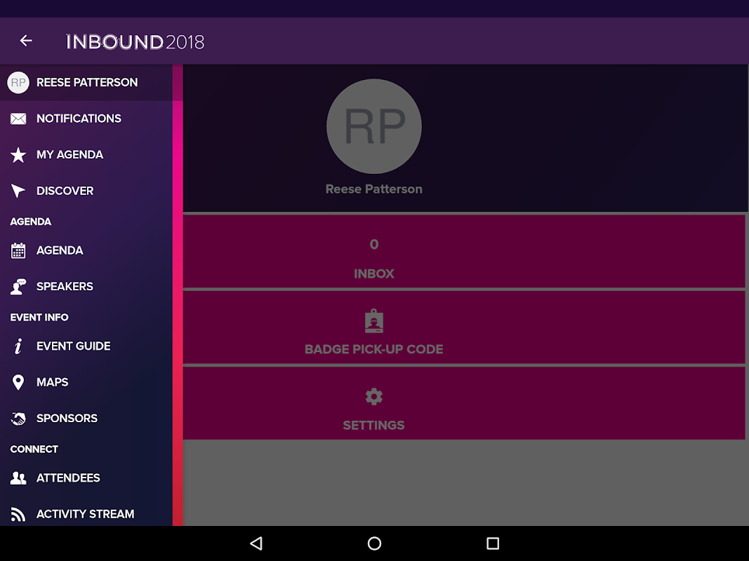Tap the back arrow in header
Viewport: 749px width, 561px height.
tap(26, 41)
